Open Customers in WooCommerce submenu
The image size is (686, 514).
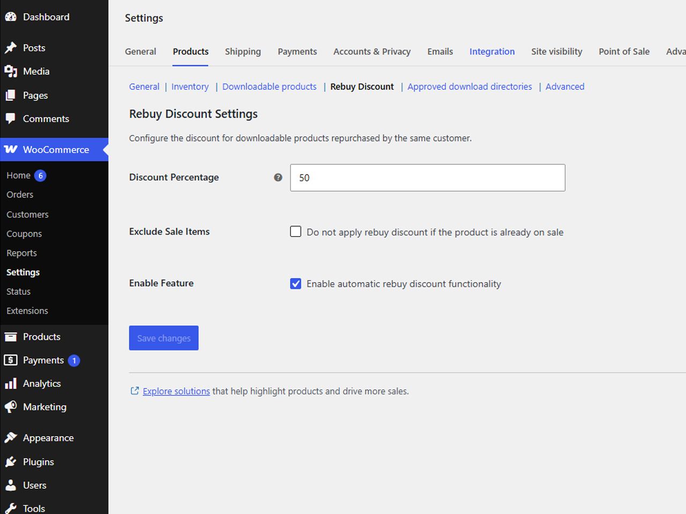click(x=27, y=215)
